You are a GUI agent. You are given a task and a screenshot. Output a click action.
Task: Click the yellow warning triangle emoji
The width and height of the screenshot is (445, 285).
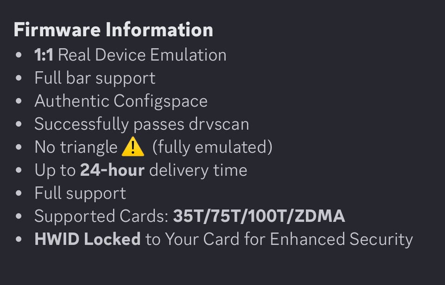[133, 146]
